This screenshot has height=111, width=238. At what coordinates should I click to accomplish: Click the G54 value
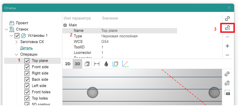coord(105,42)
